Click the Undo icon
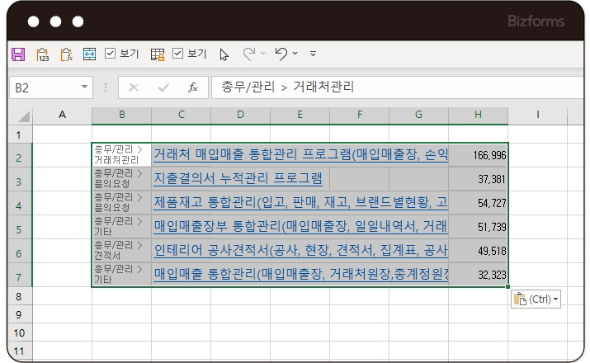 pyautogui.click(x=281, y=54)
